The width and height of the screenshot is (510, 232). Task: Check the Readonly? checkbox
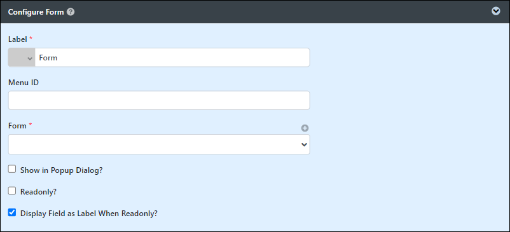(x=12, y=191)
